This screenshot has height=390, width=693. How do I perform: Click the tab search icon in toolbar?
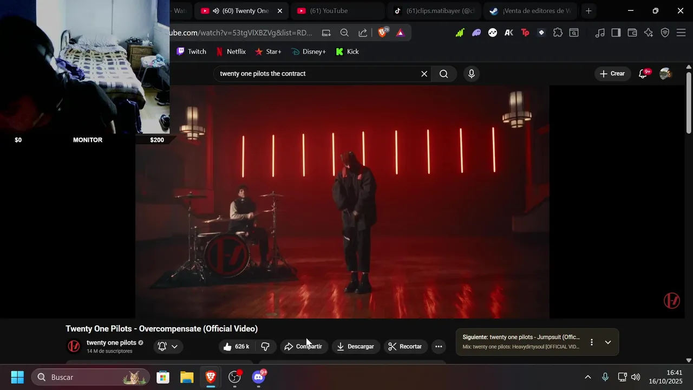click(573, 32)
